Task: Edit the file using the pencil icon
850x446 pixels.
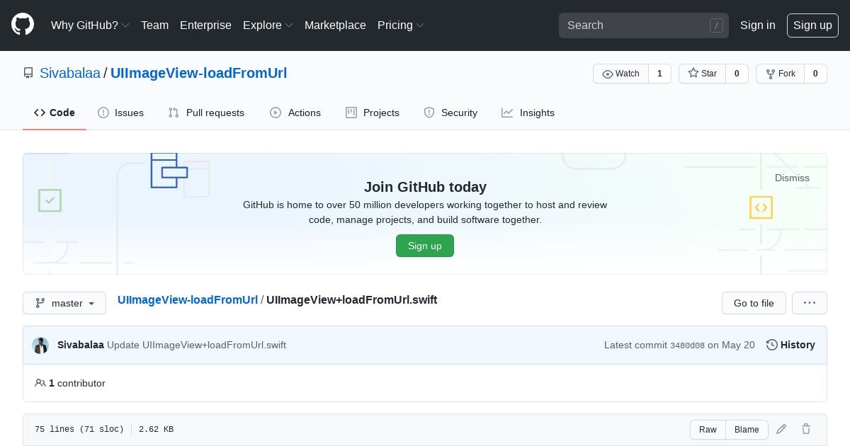Action: (781, 429)
